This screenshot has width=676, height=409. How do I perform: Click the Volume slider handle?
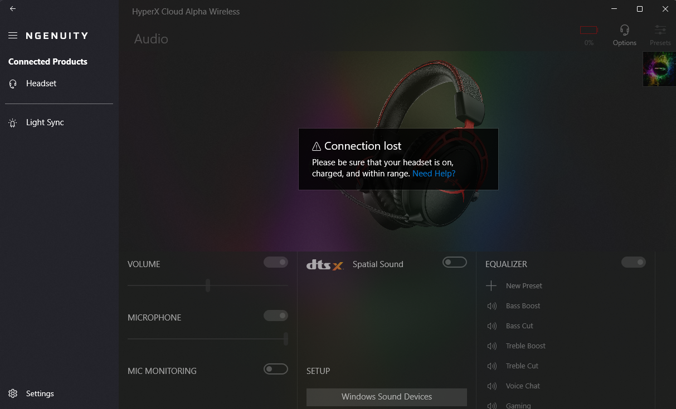click(x=208, y=285)
